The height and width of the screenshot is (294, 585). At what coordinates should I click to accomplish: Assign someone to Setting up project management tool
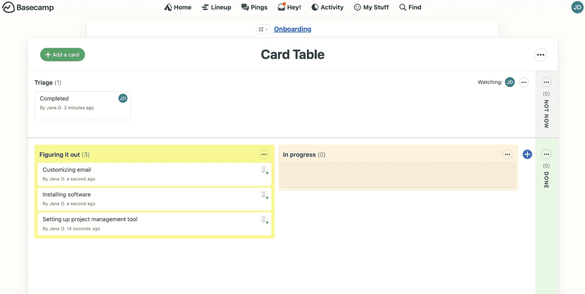tap(264, 220)
